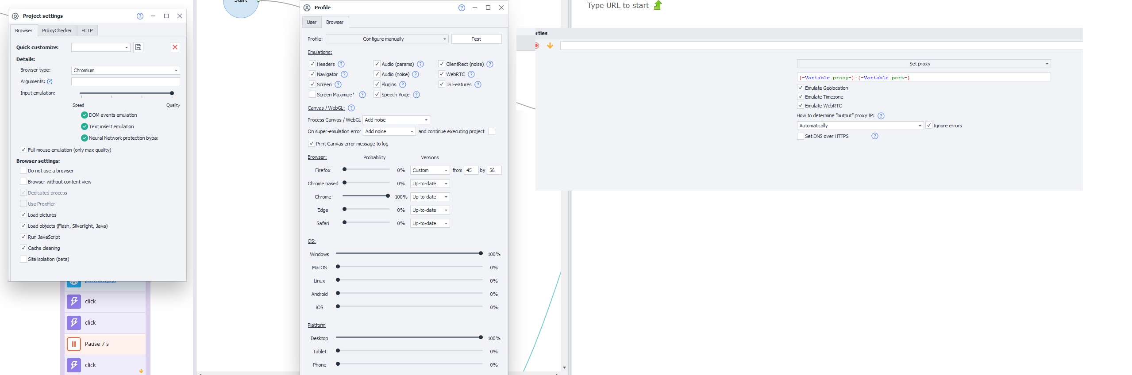
Task: Click the Test button in Profile
Action: tap(477, 39)
